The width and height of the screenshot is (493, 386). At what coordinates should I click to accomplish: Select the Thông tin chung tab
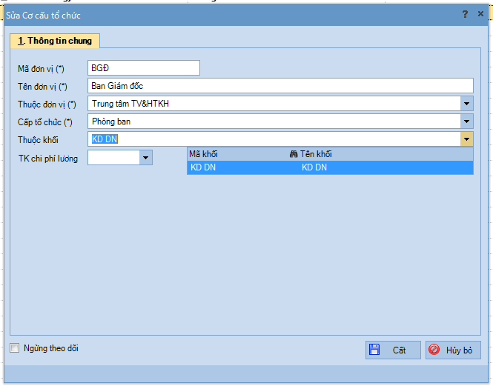click(55, 41)
